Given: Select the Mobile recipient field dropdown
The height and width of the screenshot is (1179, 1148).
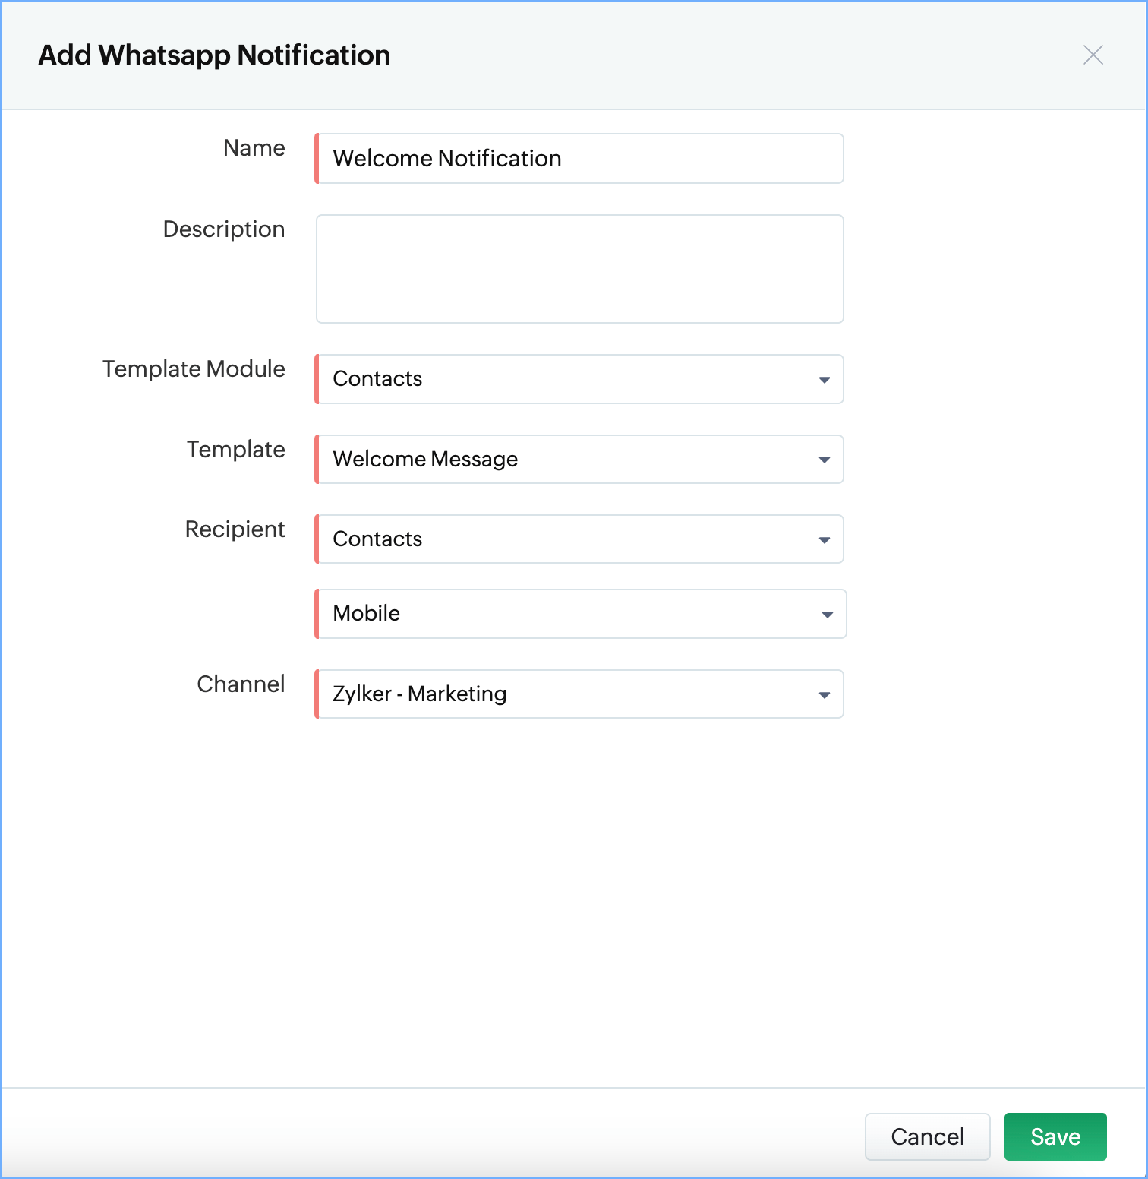Looking at the screenshot, I should click(569, 614).
